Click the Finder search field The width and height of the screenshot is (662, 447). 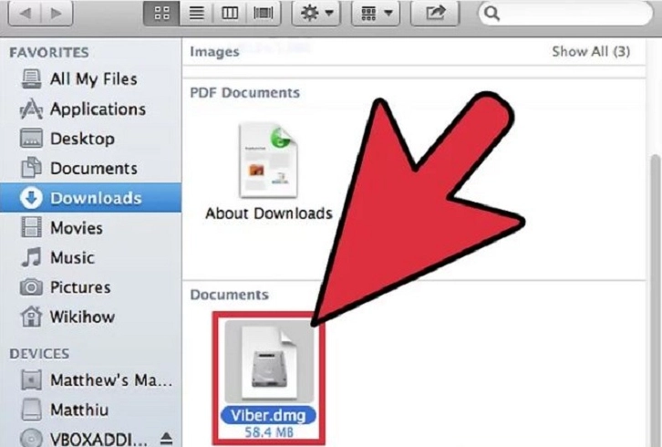565,14
